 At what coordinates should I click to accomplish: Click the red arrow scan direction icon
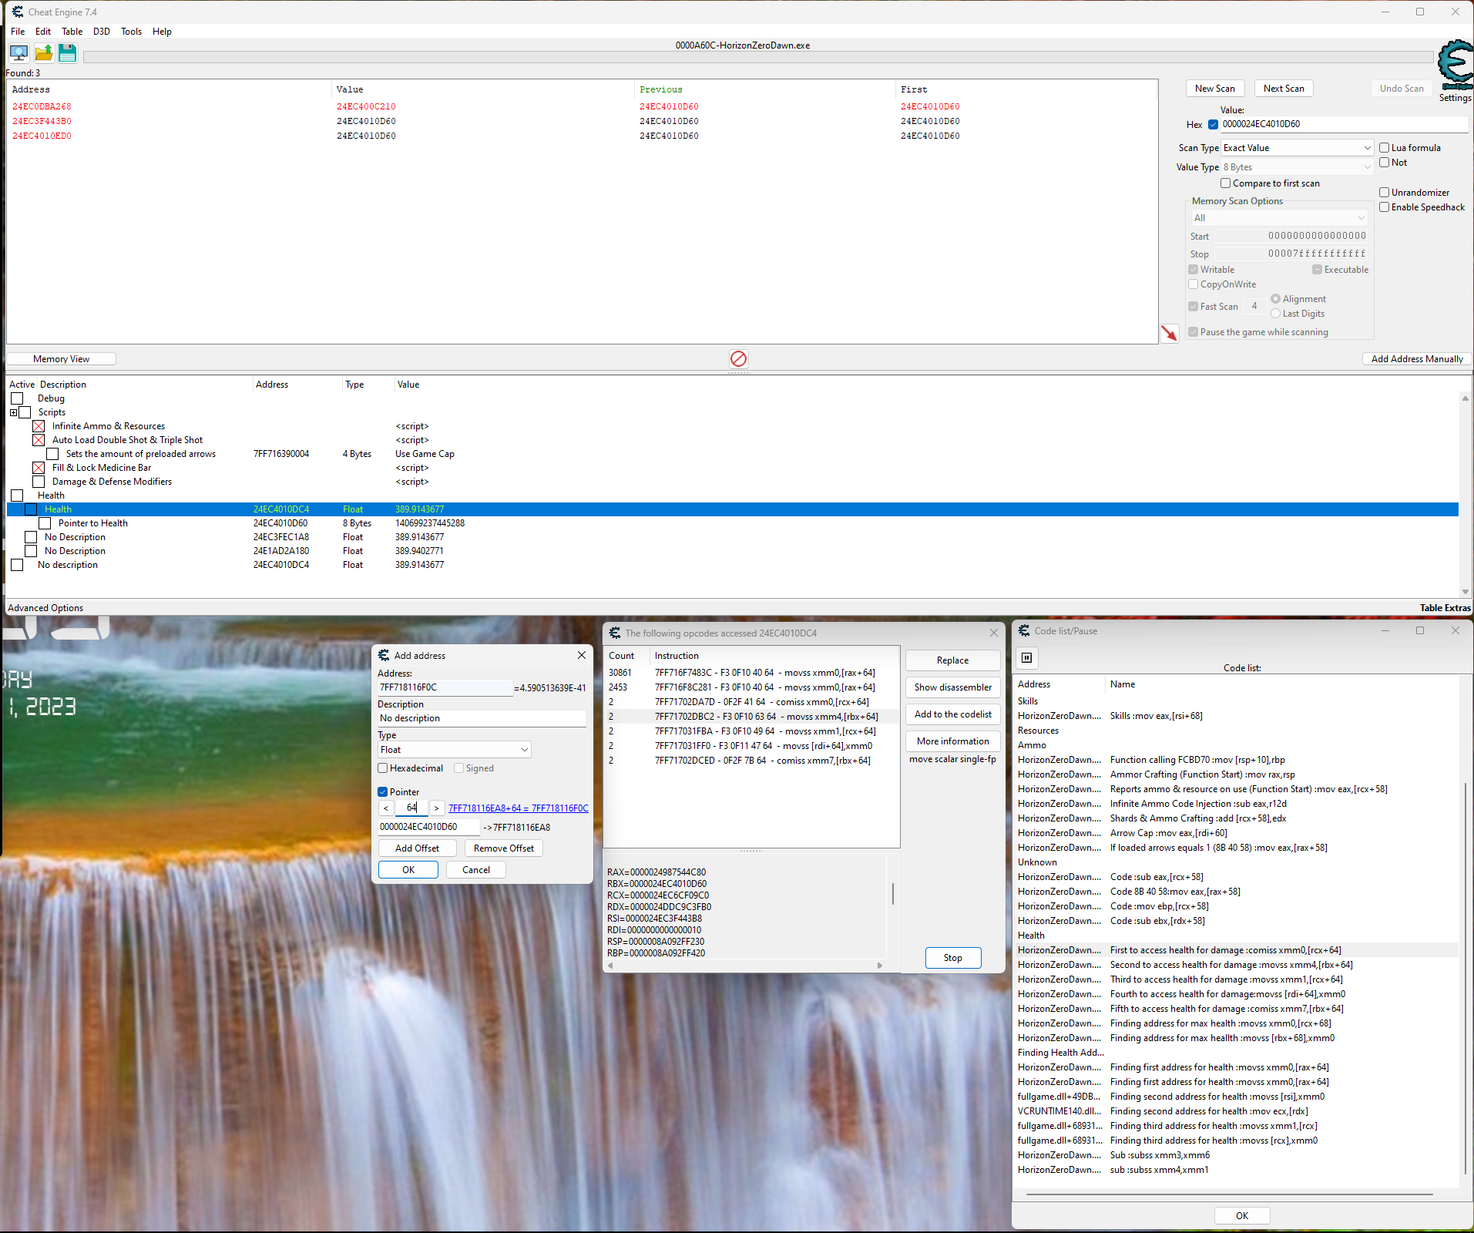(1169, 333)
